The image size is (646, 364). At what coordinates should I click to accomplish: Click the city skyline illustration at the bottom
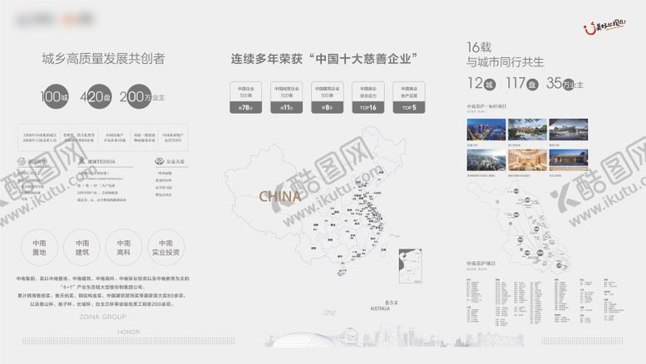(x=396, y=336)
